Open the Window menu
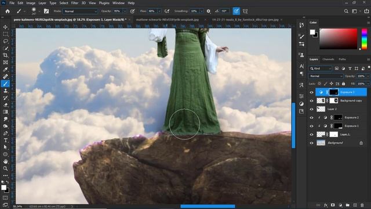The width and height of the screenshot is (371, 209). coord(118,3)
